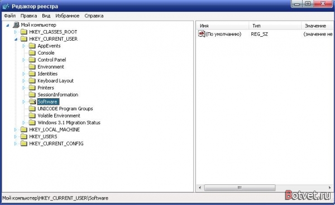Viewport: 335px width, 205px height.
Task: Open the Правка menu
Action: [x=28, y=16]
